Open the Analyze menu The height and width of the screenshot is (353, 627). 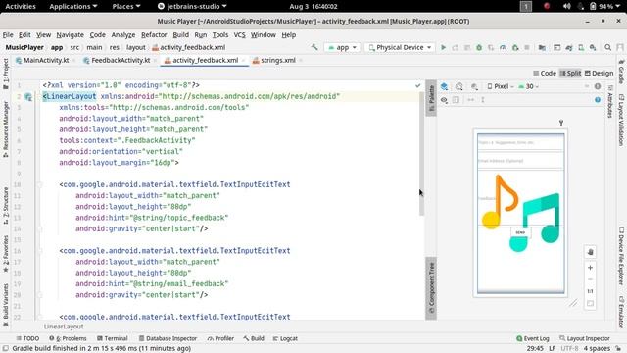click(123, 35)
